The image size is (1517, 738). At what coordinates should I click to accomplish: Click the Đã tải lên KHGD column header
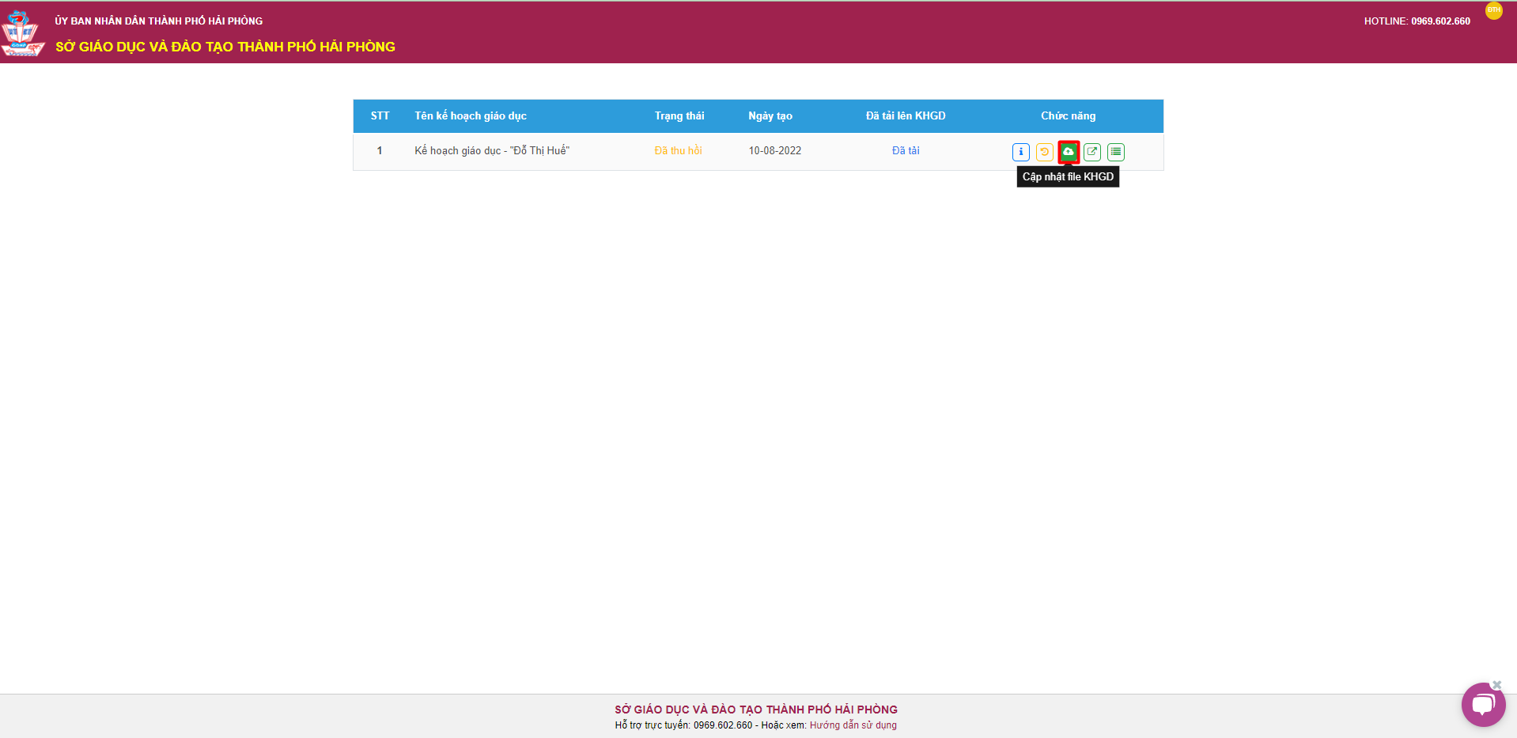click(905, 116)
